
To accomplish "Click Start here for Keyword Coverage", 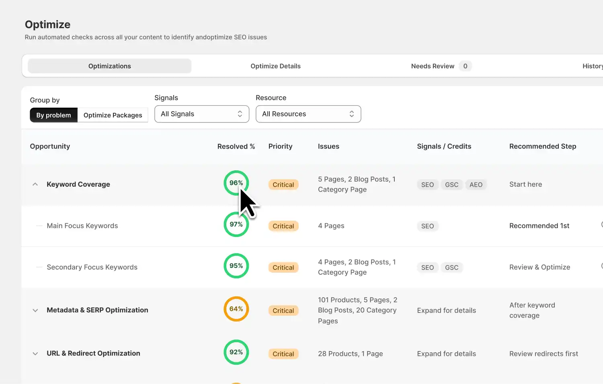I will point(526,184).
